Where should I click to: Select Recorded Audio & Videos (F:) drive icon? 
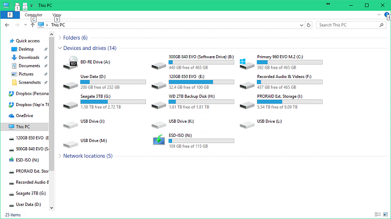(247, 86)
